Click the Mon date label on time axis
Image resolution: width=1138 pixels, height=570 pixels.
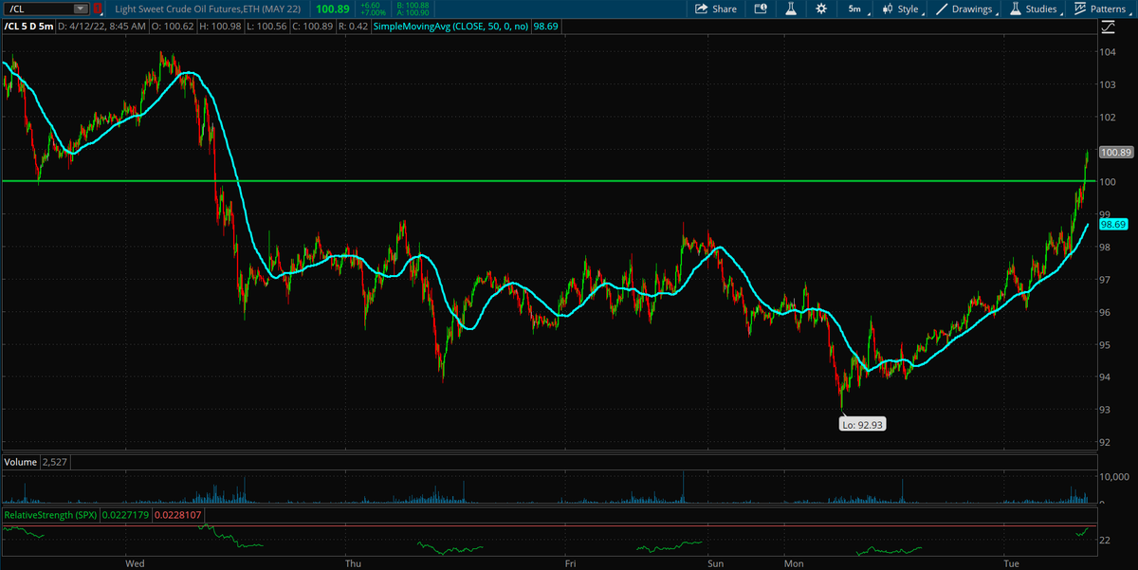(793, 563)
